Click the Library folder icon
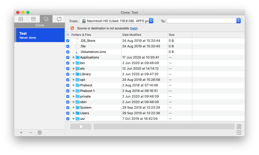Image resolution: width=259 pixels, height=155 pixels. coord(78,74)
